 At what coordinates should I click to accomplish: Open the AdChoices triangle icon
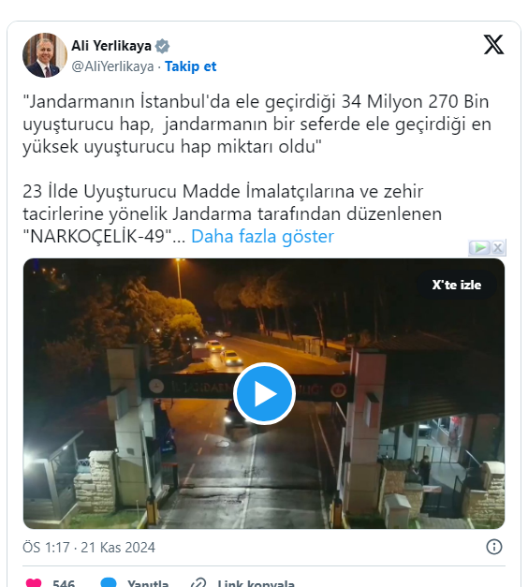(479, 247)
